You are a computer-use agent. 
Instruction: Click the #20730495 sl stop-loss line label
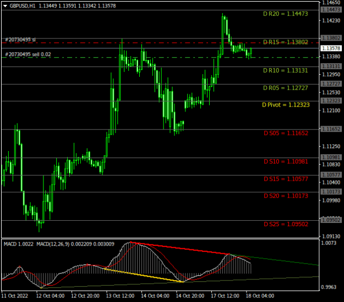click(x=20, y=40)
